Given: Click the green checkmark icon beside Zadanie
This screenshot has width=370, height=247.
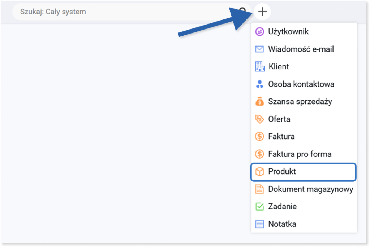Looking at the screenshot, I should [259, 207].
